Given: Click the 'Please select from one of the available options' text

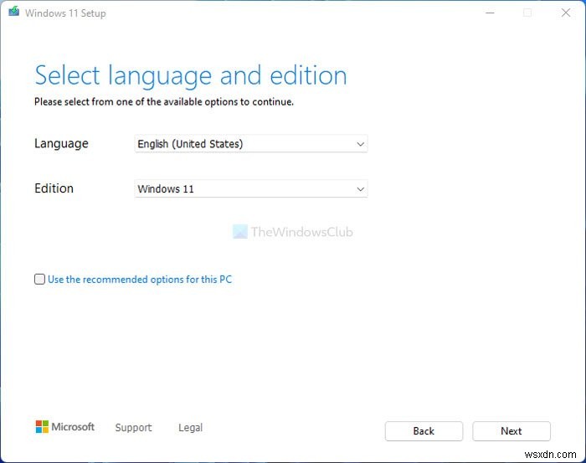Looking at the screenshot, I should pos(164,101).
